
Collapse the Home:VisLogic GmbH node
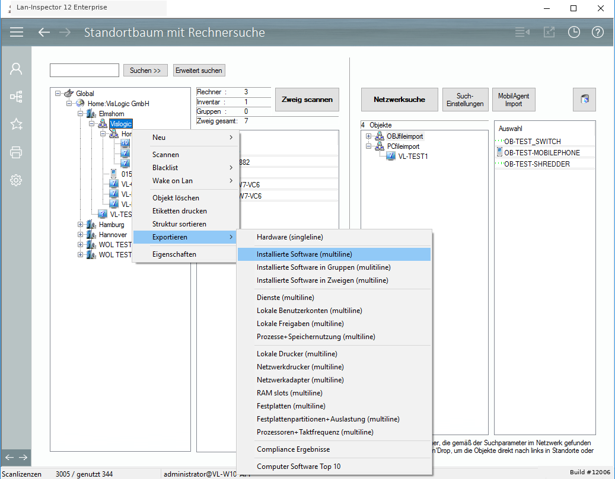[69, 104]
